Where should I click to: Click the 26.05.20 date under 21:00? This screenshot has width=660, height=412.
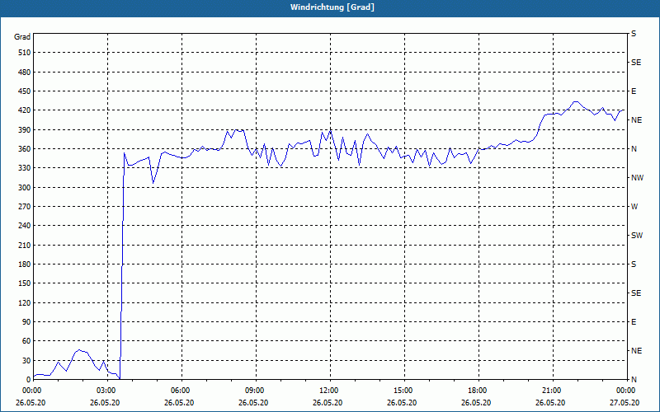(x=550, y=403)
